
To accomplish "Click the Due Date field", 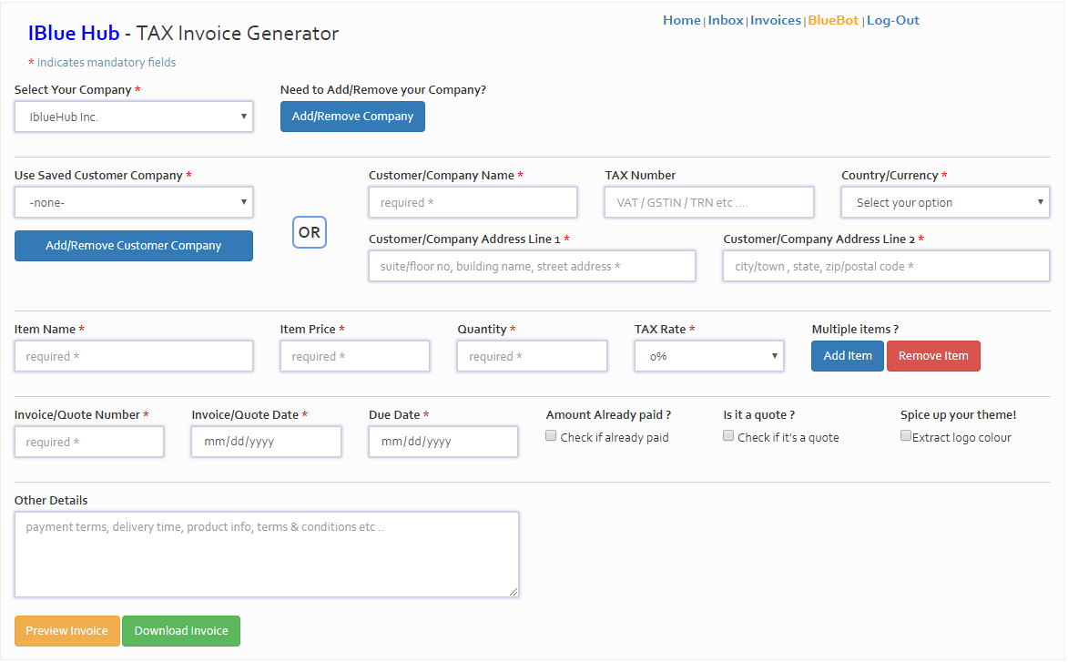I will (443, 442).
